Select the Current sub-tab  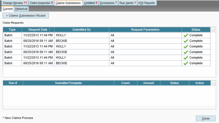(8, 9)
